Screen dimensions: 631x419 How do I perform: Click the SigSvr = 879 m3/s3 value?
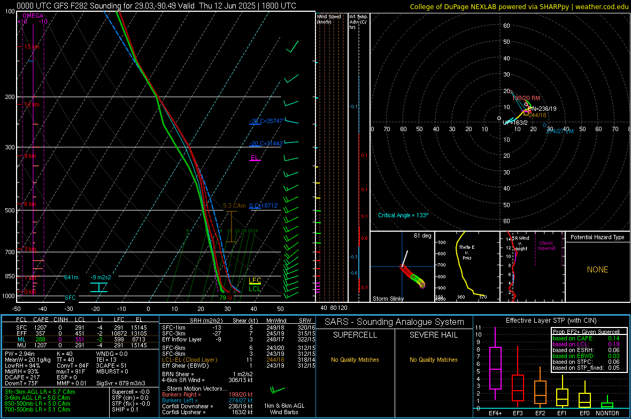(121, 383)
